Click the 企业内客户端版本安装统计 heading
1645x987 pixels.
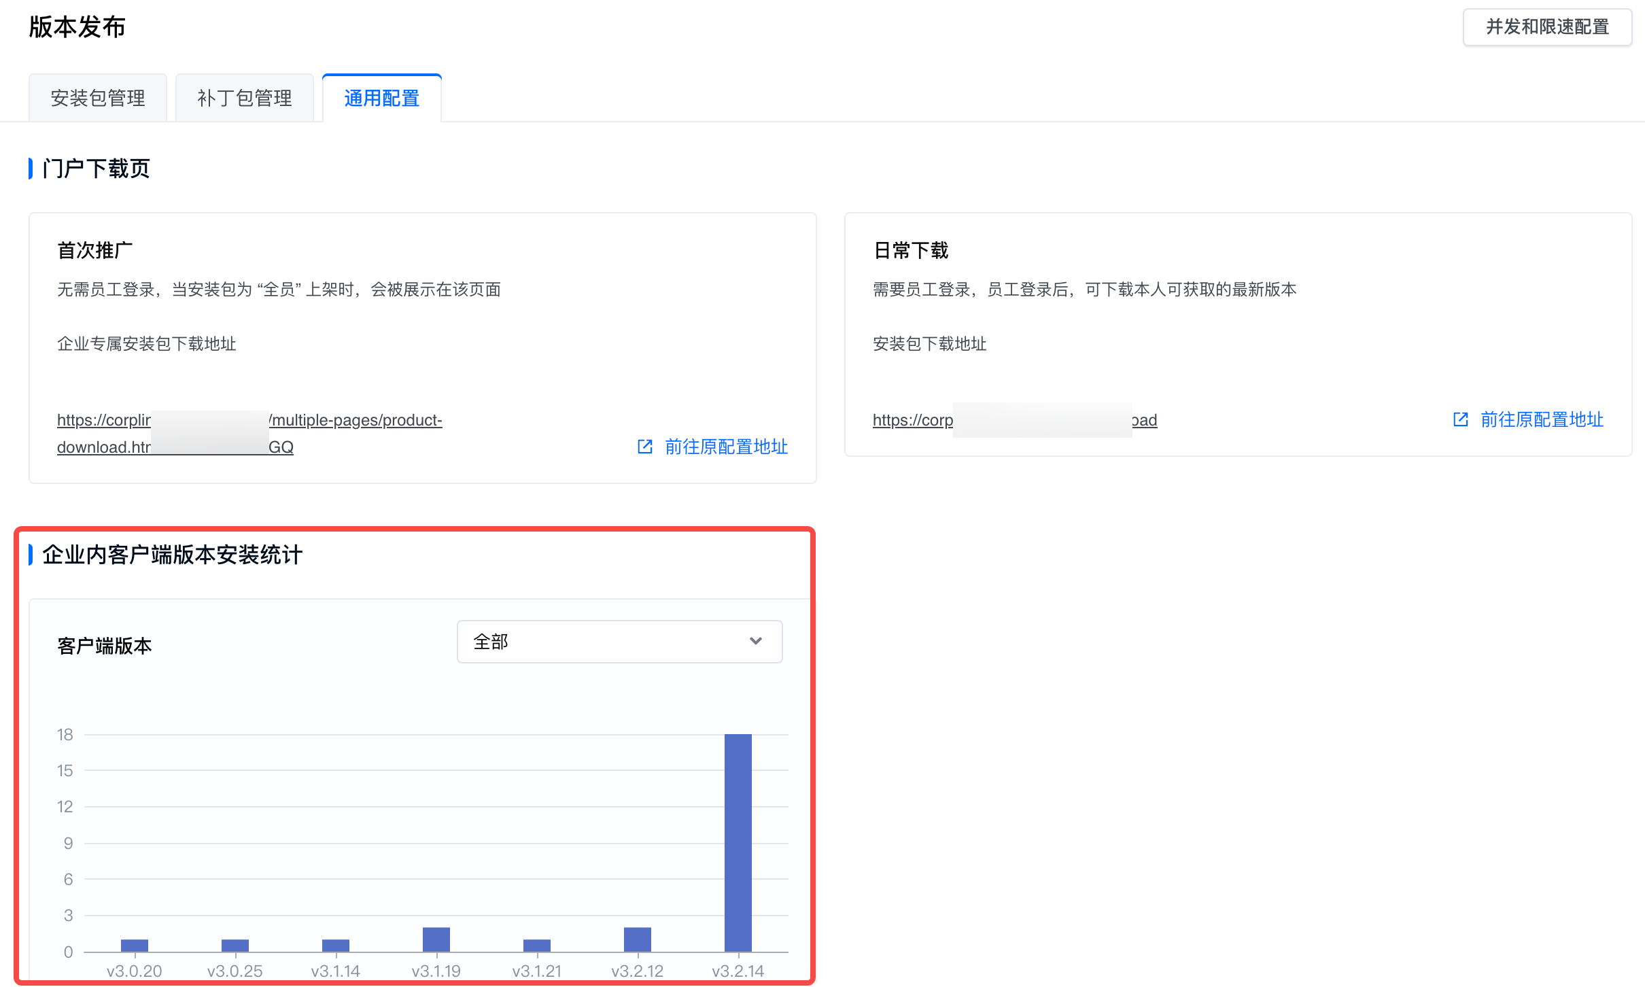pos(172,555)
